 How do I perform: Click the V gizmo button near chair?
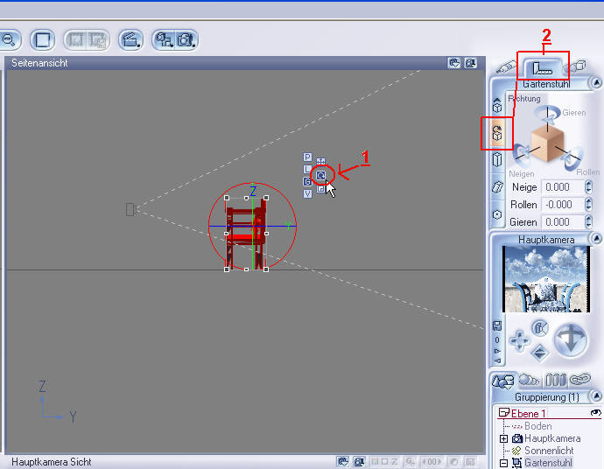(x=307, y=193)
